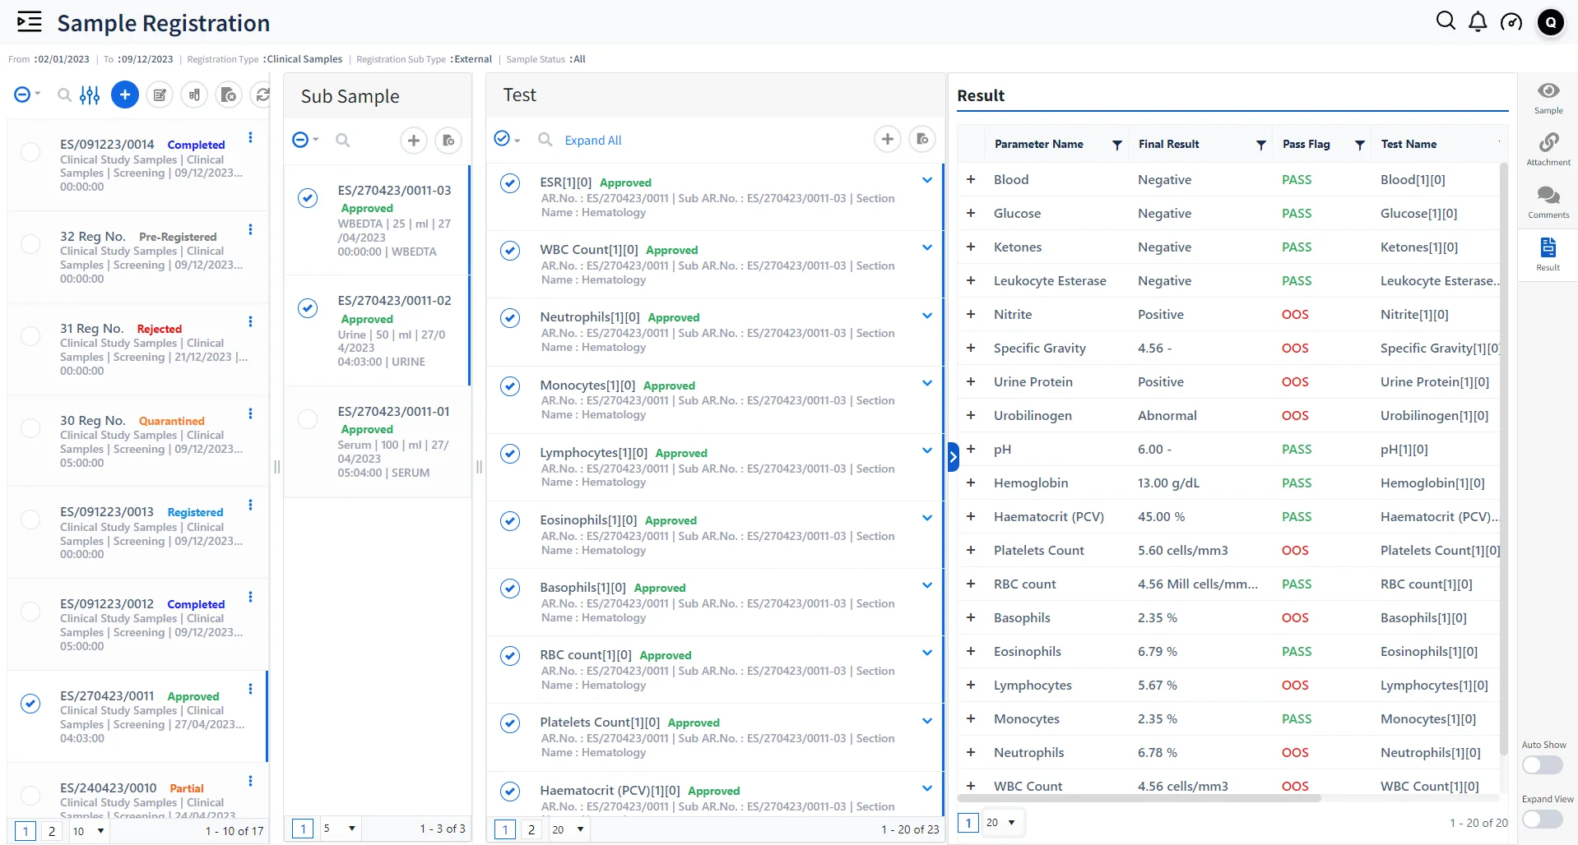Add a new sample with blue plus button
This screenshot has width=1578, height=845.
125,95
